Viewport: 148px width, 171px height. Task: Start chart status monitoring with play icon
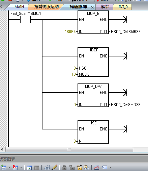(29, 168)
